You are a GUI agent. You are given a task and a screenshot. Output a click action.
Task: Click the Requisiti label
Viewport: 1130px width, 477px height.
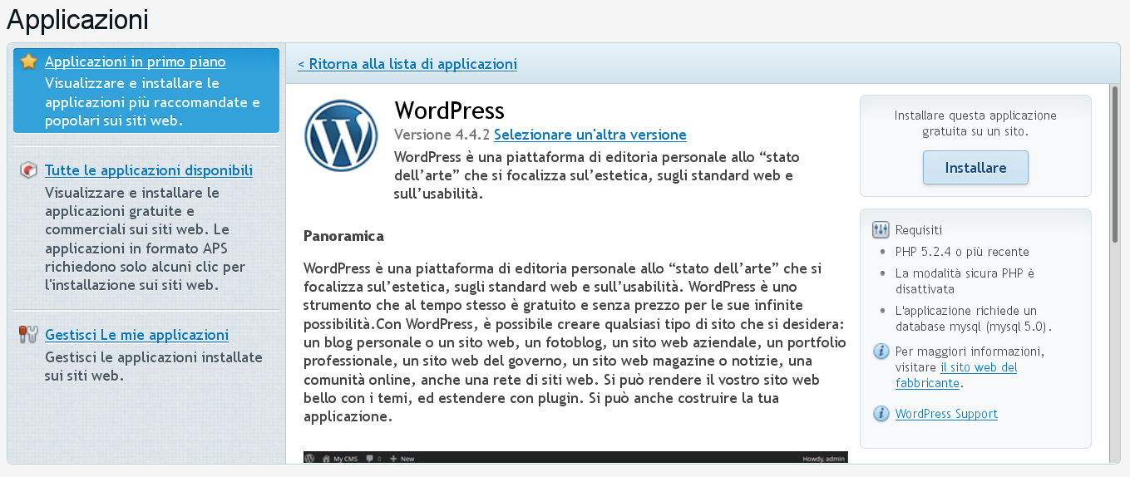(x=919, y=230)
